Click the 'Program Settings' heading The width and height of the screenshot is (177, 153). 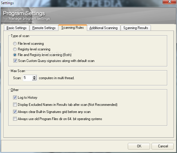pos(24,13)
